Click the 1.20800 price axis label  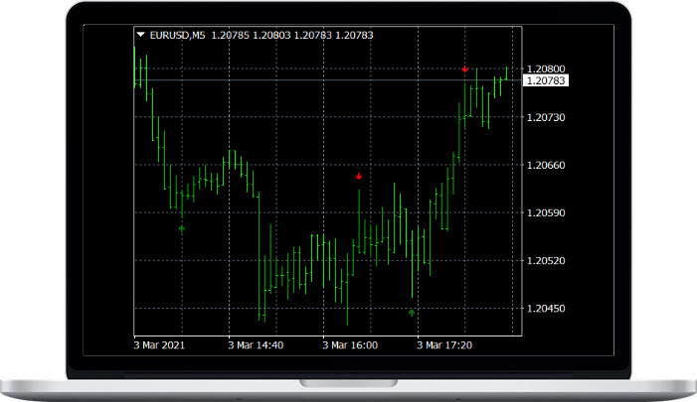pos(545,68)
